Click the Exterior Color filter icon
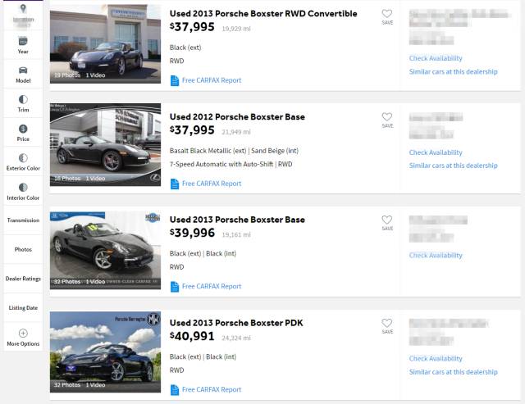525x404 pixels. [23, 158]
